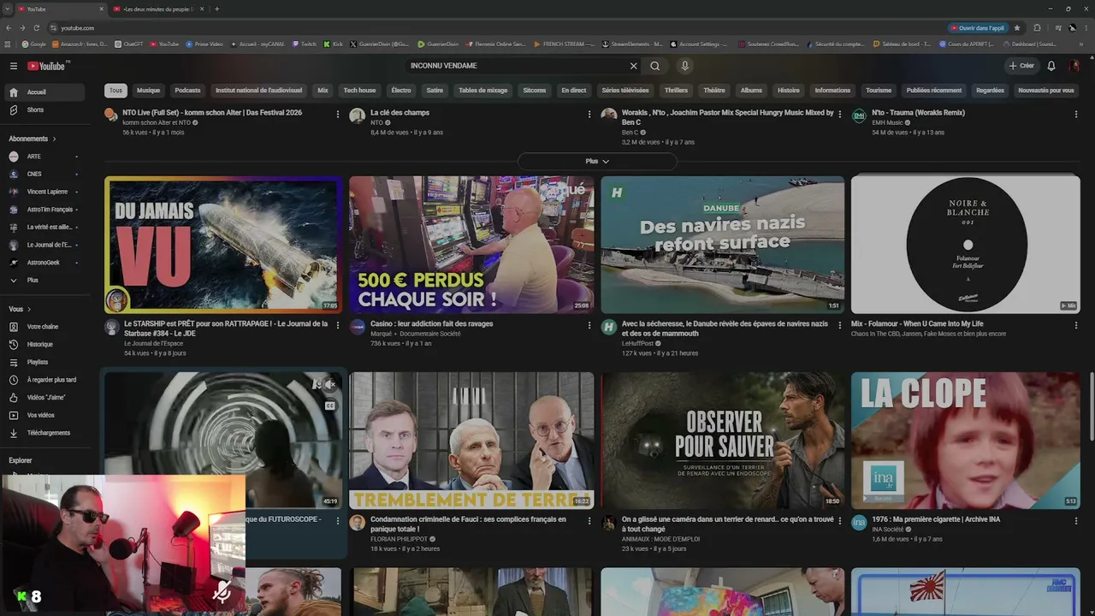The width and height of the screenshot is (1095, 616).
Task: Open the ARTE subscription channel
Action: [x=44, y=157]
